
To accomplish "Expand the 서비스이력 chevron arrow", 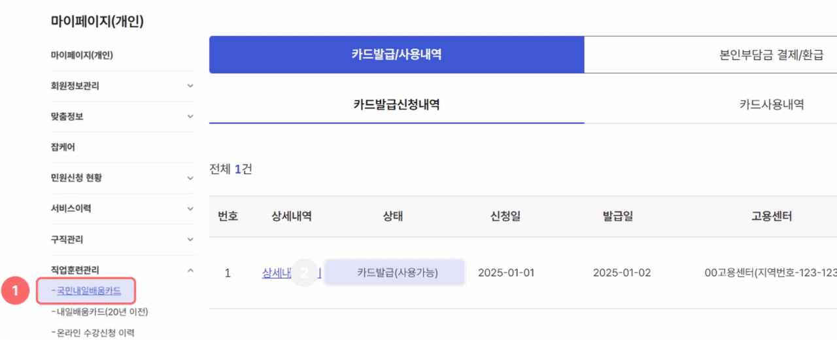I will 190,209.
